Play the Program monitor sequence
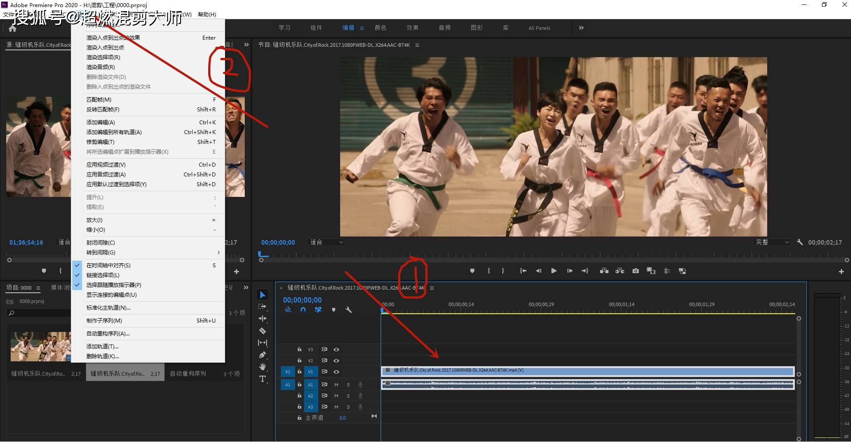 [x=554, y=271]
